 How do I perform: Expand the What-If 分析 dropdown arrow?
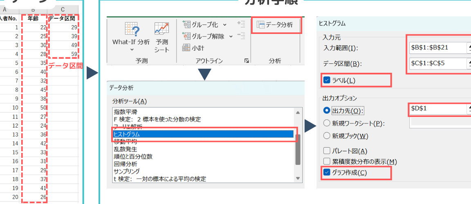pyautogui.click(x=132, y=49)
